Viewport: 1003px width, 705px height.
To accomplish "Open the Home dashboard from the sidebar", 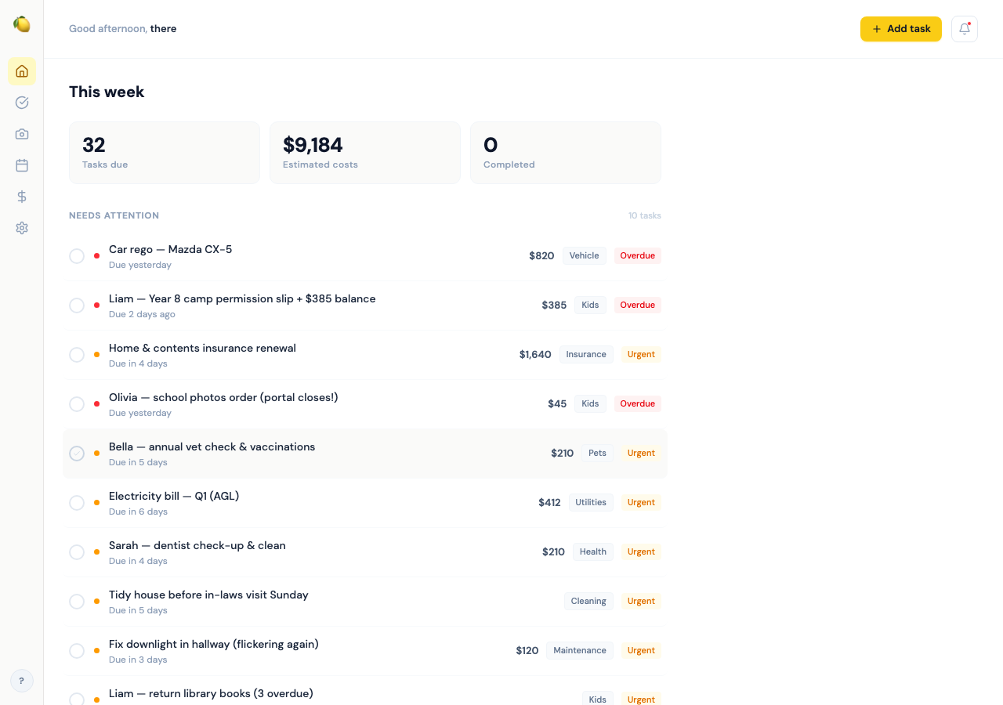I will [x=22, y=71].
